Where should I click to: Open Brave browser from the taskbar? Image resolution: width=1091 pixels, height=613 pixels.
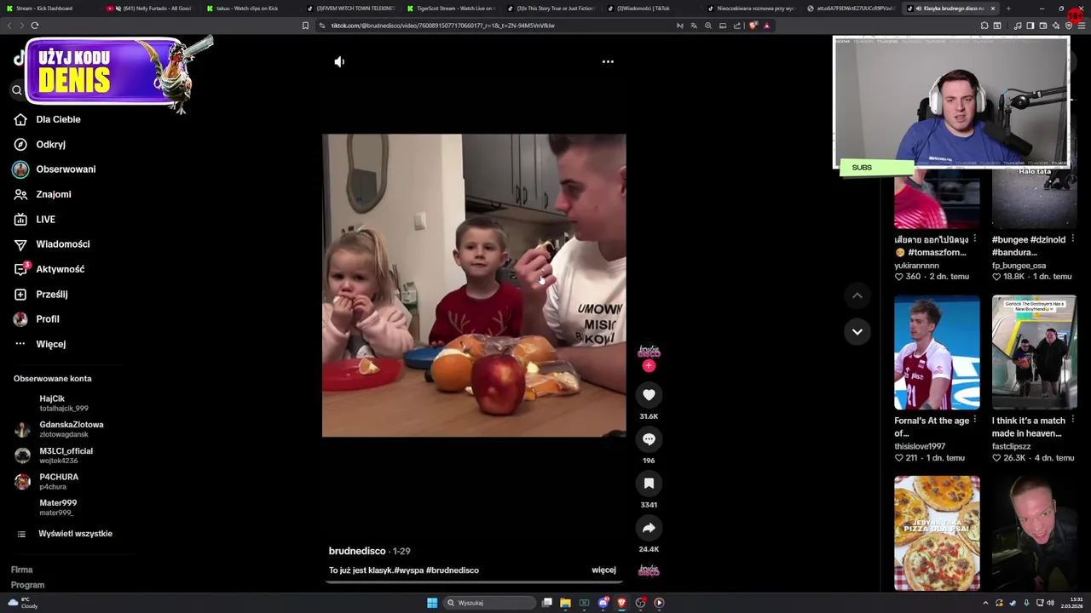pyautogui.click(x=621, y=603)
